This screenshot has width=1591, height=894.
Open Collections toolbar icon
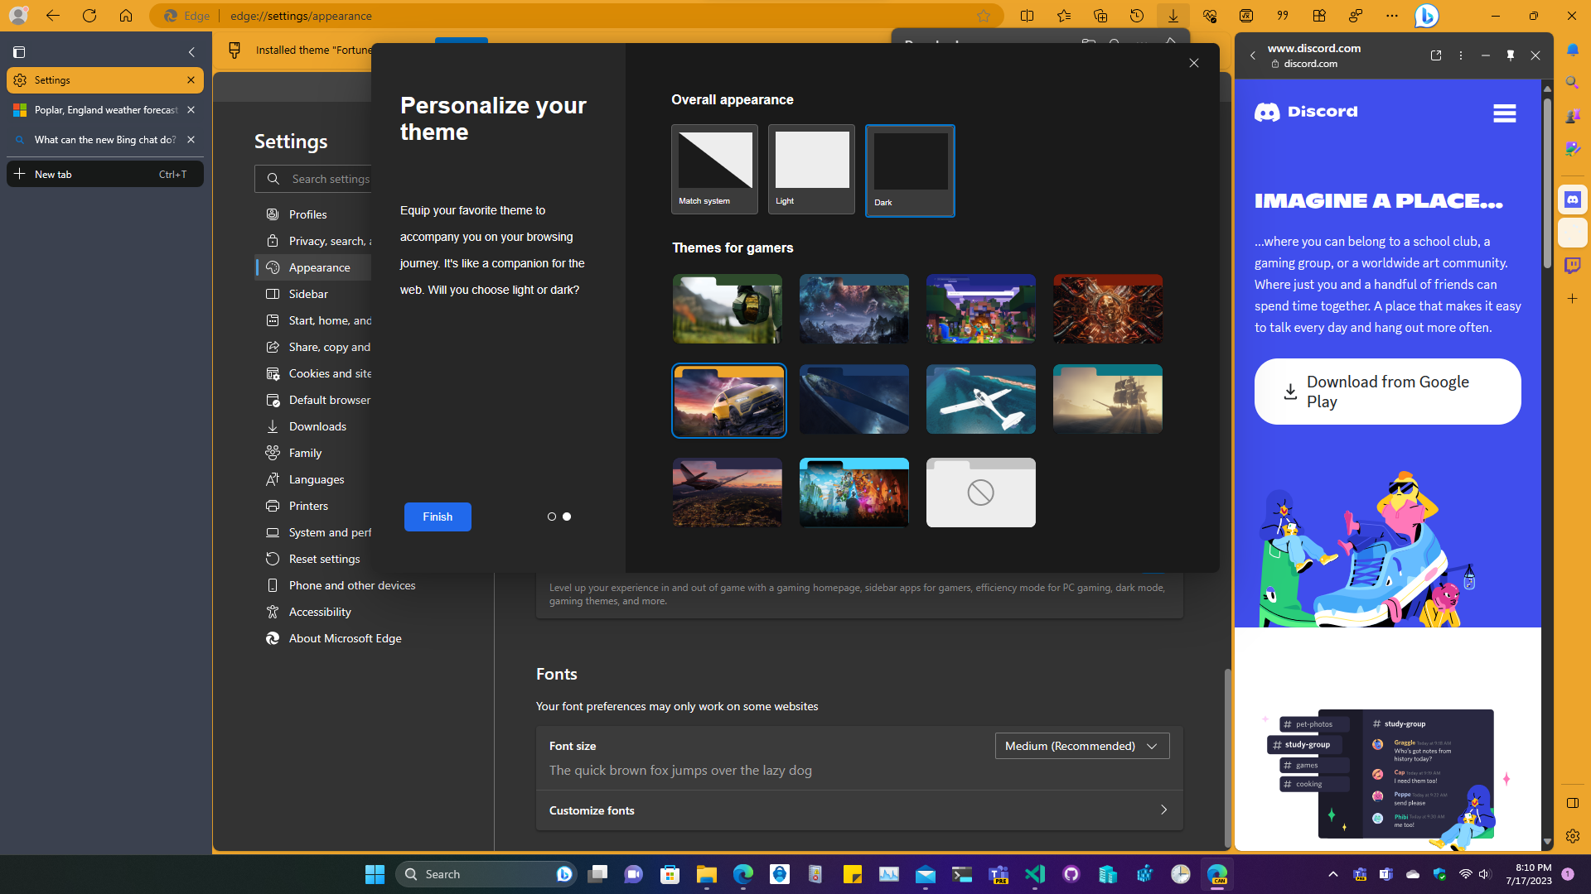coord(1100,16)
